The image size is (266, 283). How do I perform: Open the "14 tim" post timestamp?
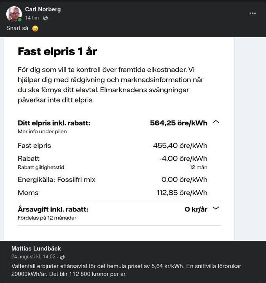click(32, 18)
